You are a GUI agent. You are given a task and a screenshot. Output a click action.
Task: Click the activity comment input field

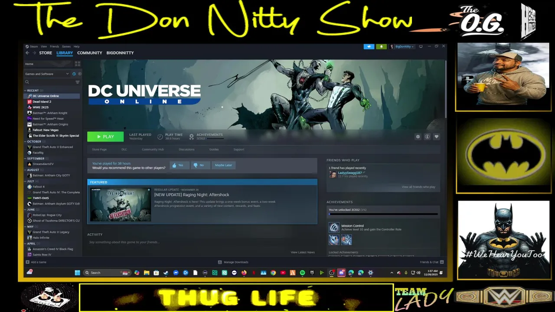(202, 242)
